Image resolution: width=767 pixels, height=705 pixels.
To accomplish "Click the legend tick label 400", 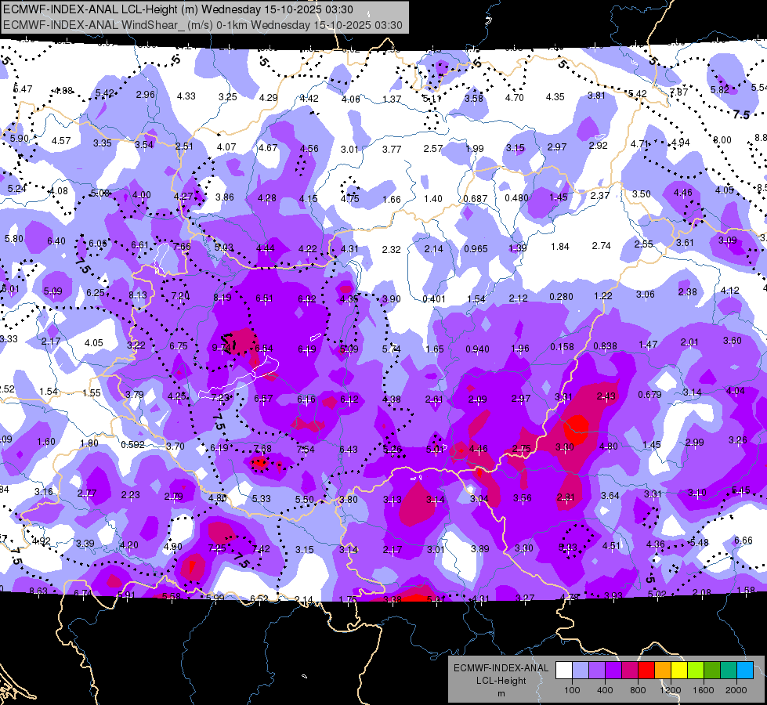I will coord(605,690).
